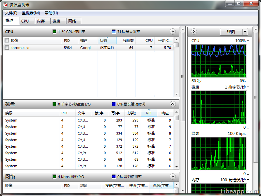
Task: Open the 帮助(H) menu
Action: tap(51, 13)
